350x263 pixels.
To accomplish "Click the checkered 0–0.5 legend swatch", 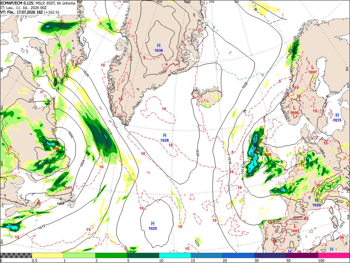I will click(x=16, y=255).
